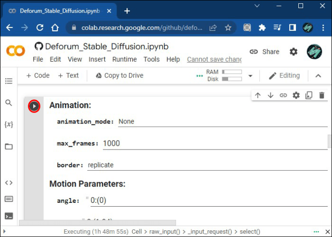
Task: Click the screenshot extension icon in the toolbar
Action: pyautogui.click(x=247, y=27)
